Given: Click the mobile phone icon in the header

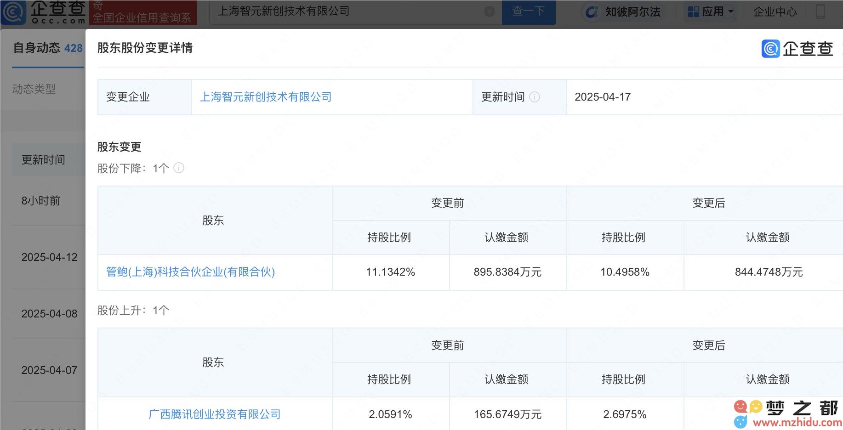Looking at the screenshot, I should pyautogui.click(x=820, y=11).
